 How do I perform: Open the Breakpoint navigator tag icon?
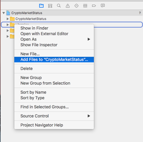[94, 6]
